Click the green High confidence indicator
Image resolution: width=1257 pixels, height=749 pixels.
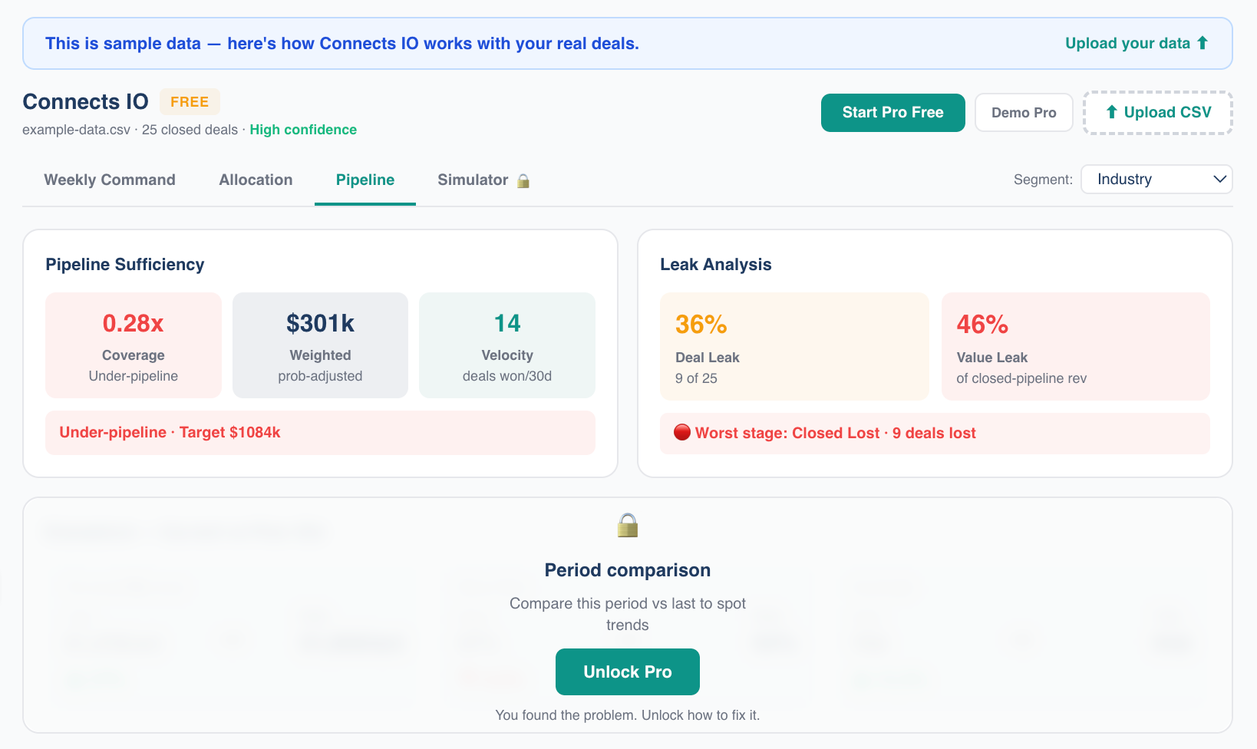(x=302, y=130)
